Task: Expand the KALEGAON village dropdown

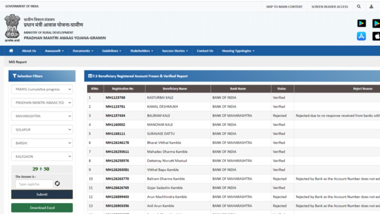Action: click(x=42, y=156)
